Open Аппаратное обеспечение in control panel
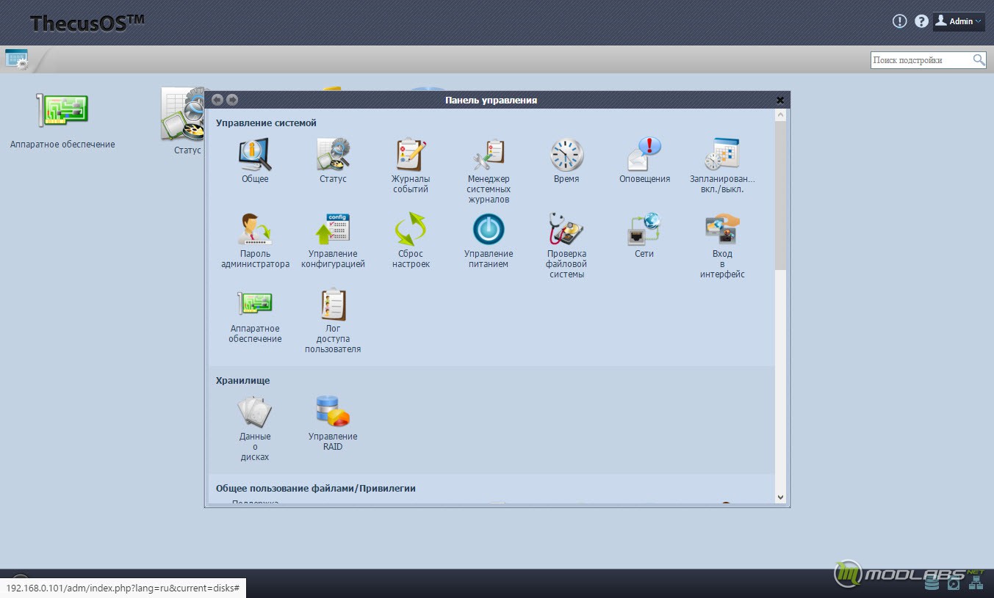 click(255, 305)
